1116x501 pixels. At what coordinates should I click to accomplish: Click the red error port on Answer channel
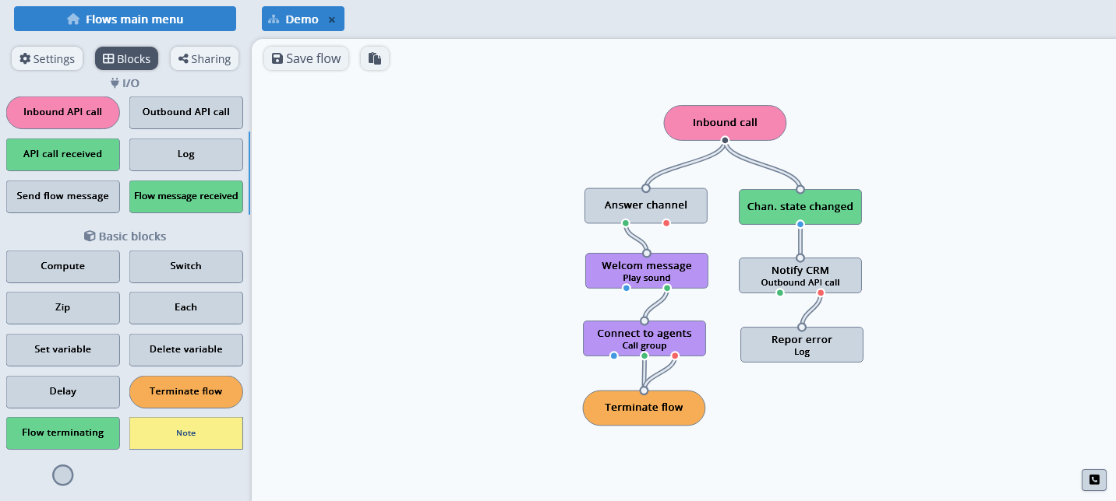(x=666, y=223)
